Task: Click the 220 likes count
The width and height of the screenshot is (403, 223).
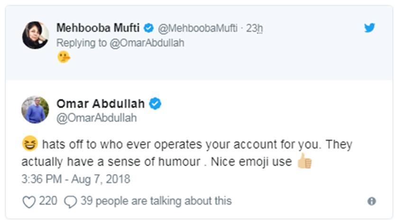Action: [x=48, y=201]
